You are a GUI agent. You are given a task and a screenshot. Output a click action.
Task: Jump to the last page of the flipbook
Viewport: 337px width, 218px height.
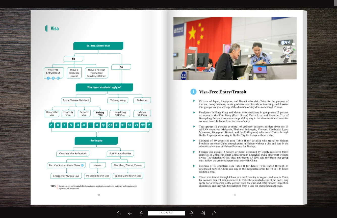pyautogui.click(x=203, y=213)
